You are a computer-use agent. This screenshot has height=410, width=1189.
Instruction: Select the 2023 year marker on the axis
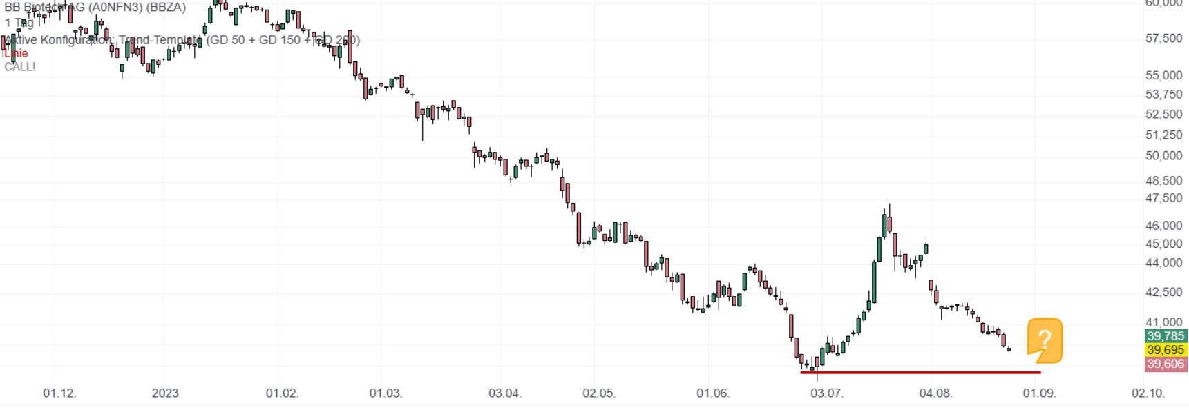[x=165, y=393]
